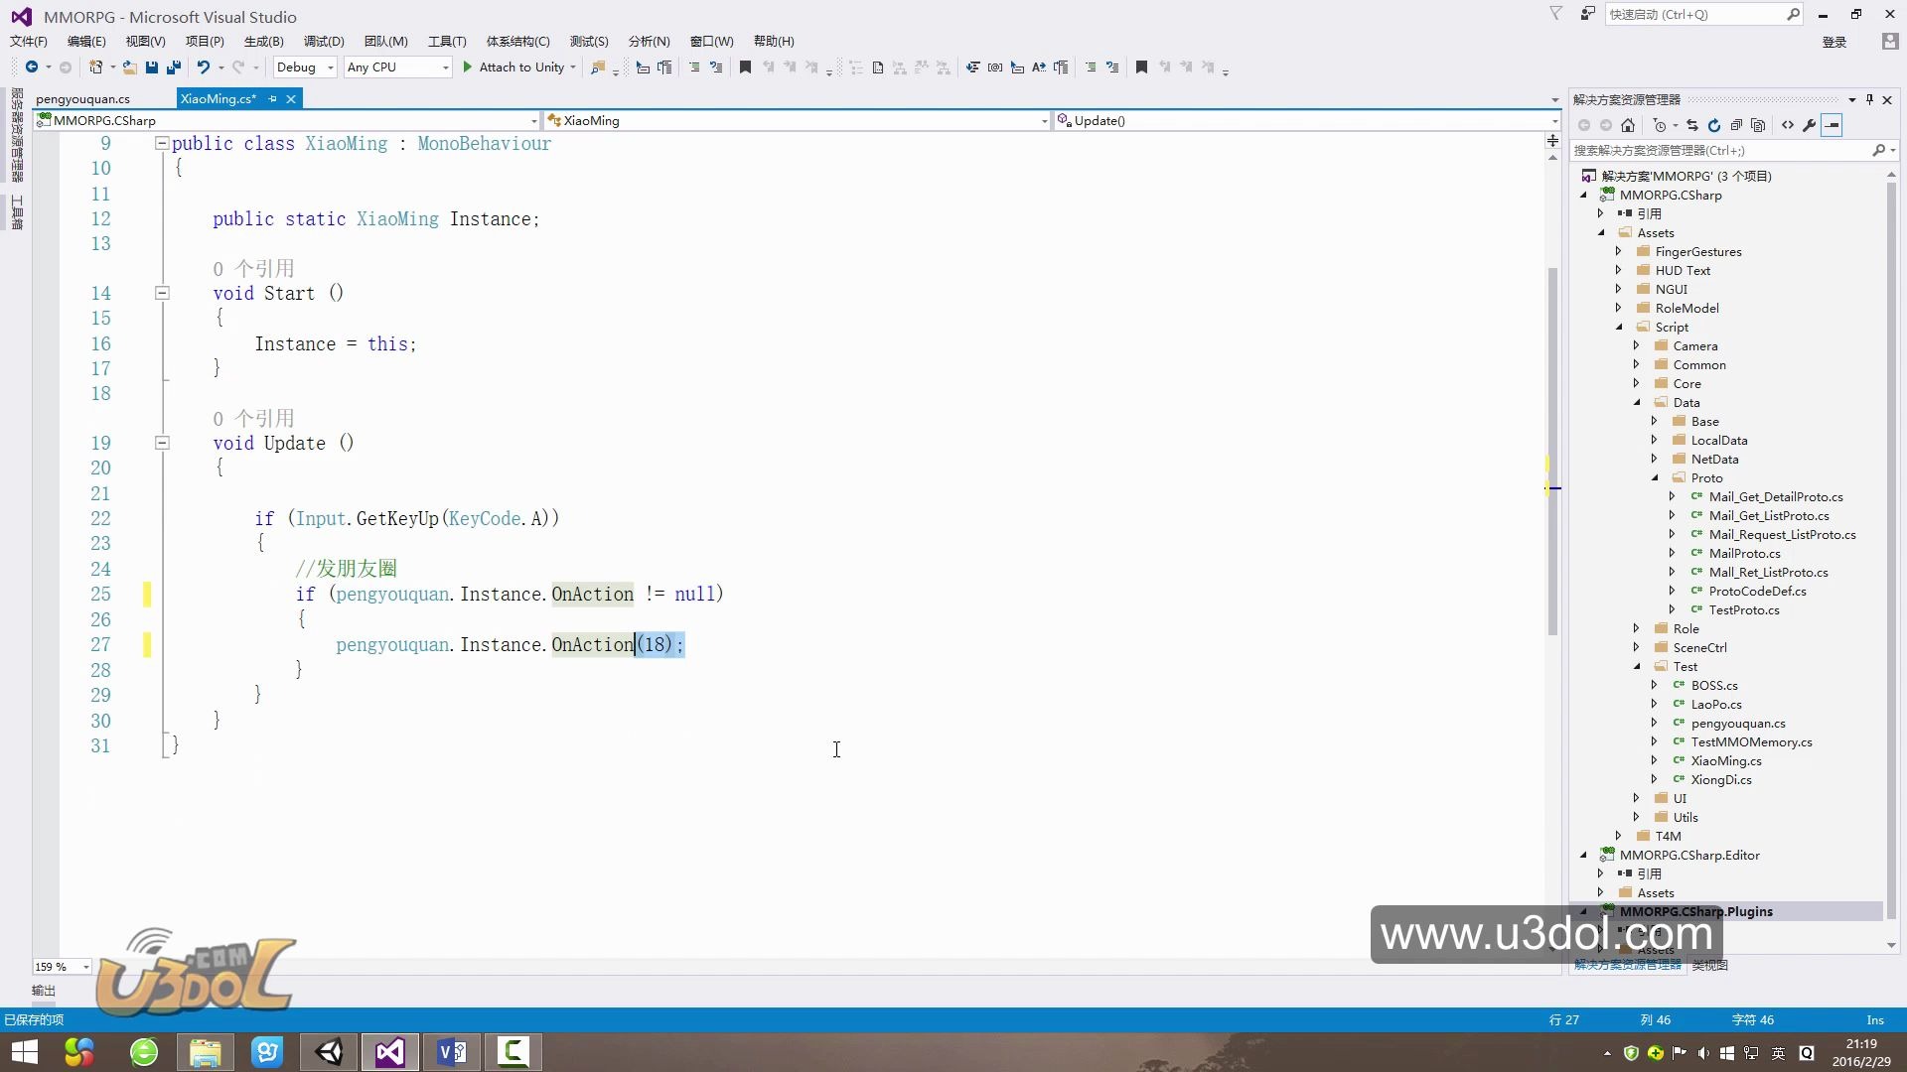Image resolution: width=1907 pixels, height=1072 pixels.
Task: Refresh the Solution Explorer
Action: (x=1714, y=125)
